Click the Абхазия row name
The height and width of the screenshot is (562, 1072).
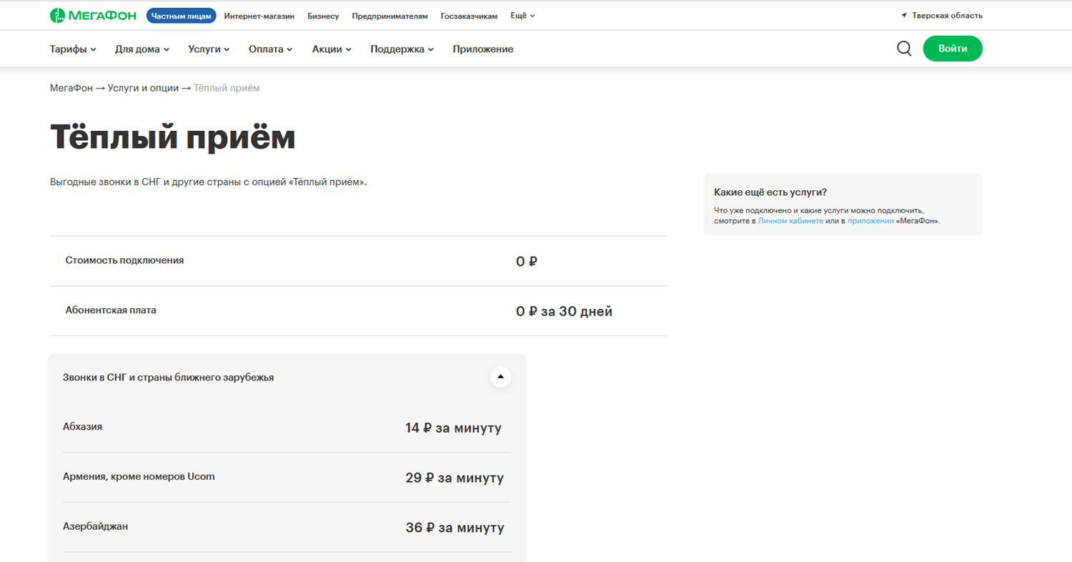click(83, 427)
